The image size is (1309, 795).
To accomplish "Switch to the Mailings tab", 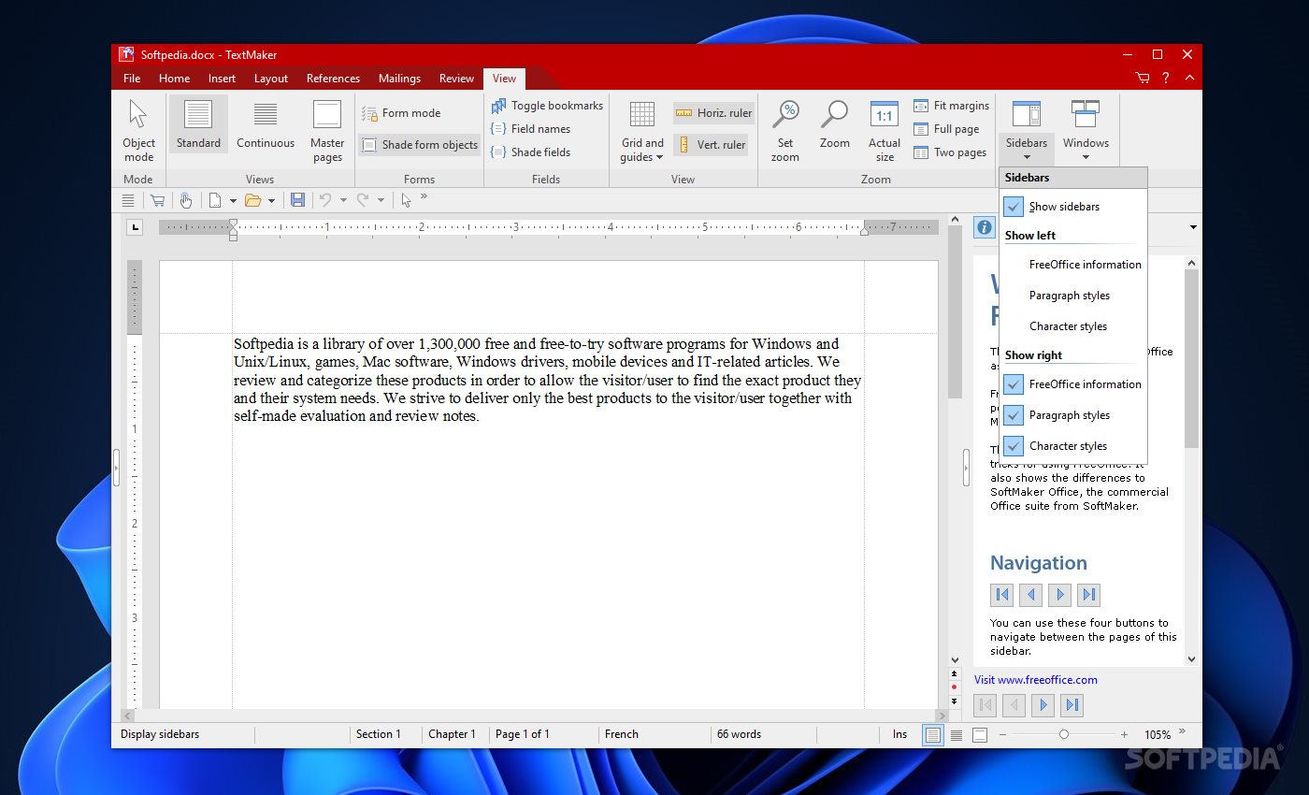I will coord(399,79).
